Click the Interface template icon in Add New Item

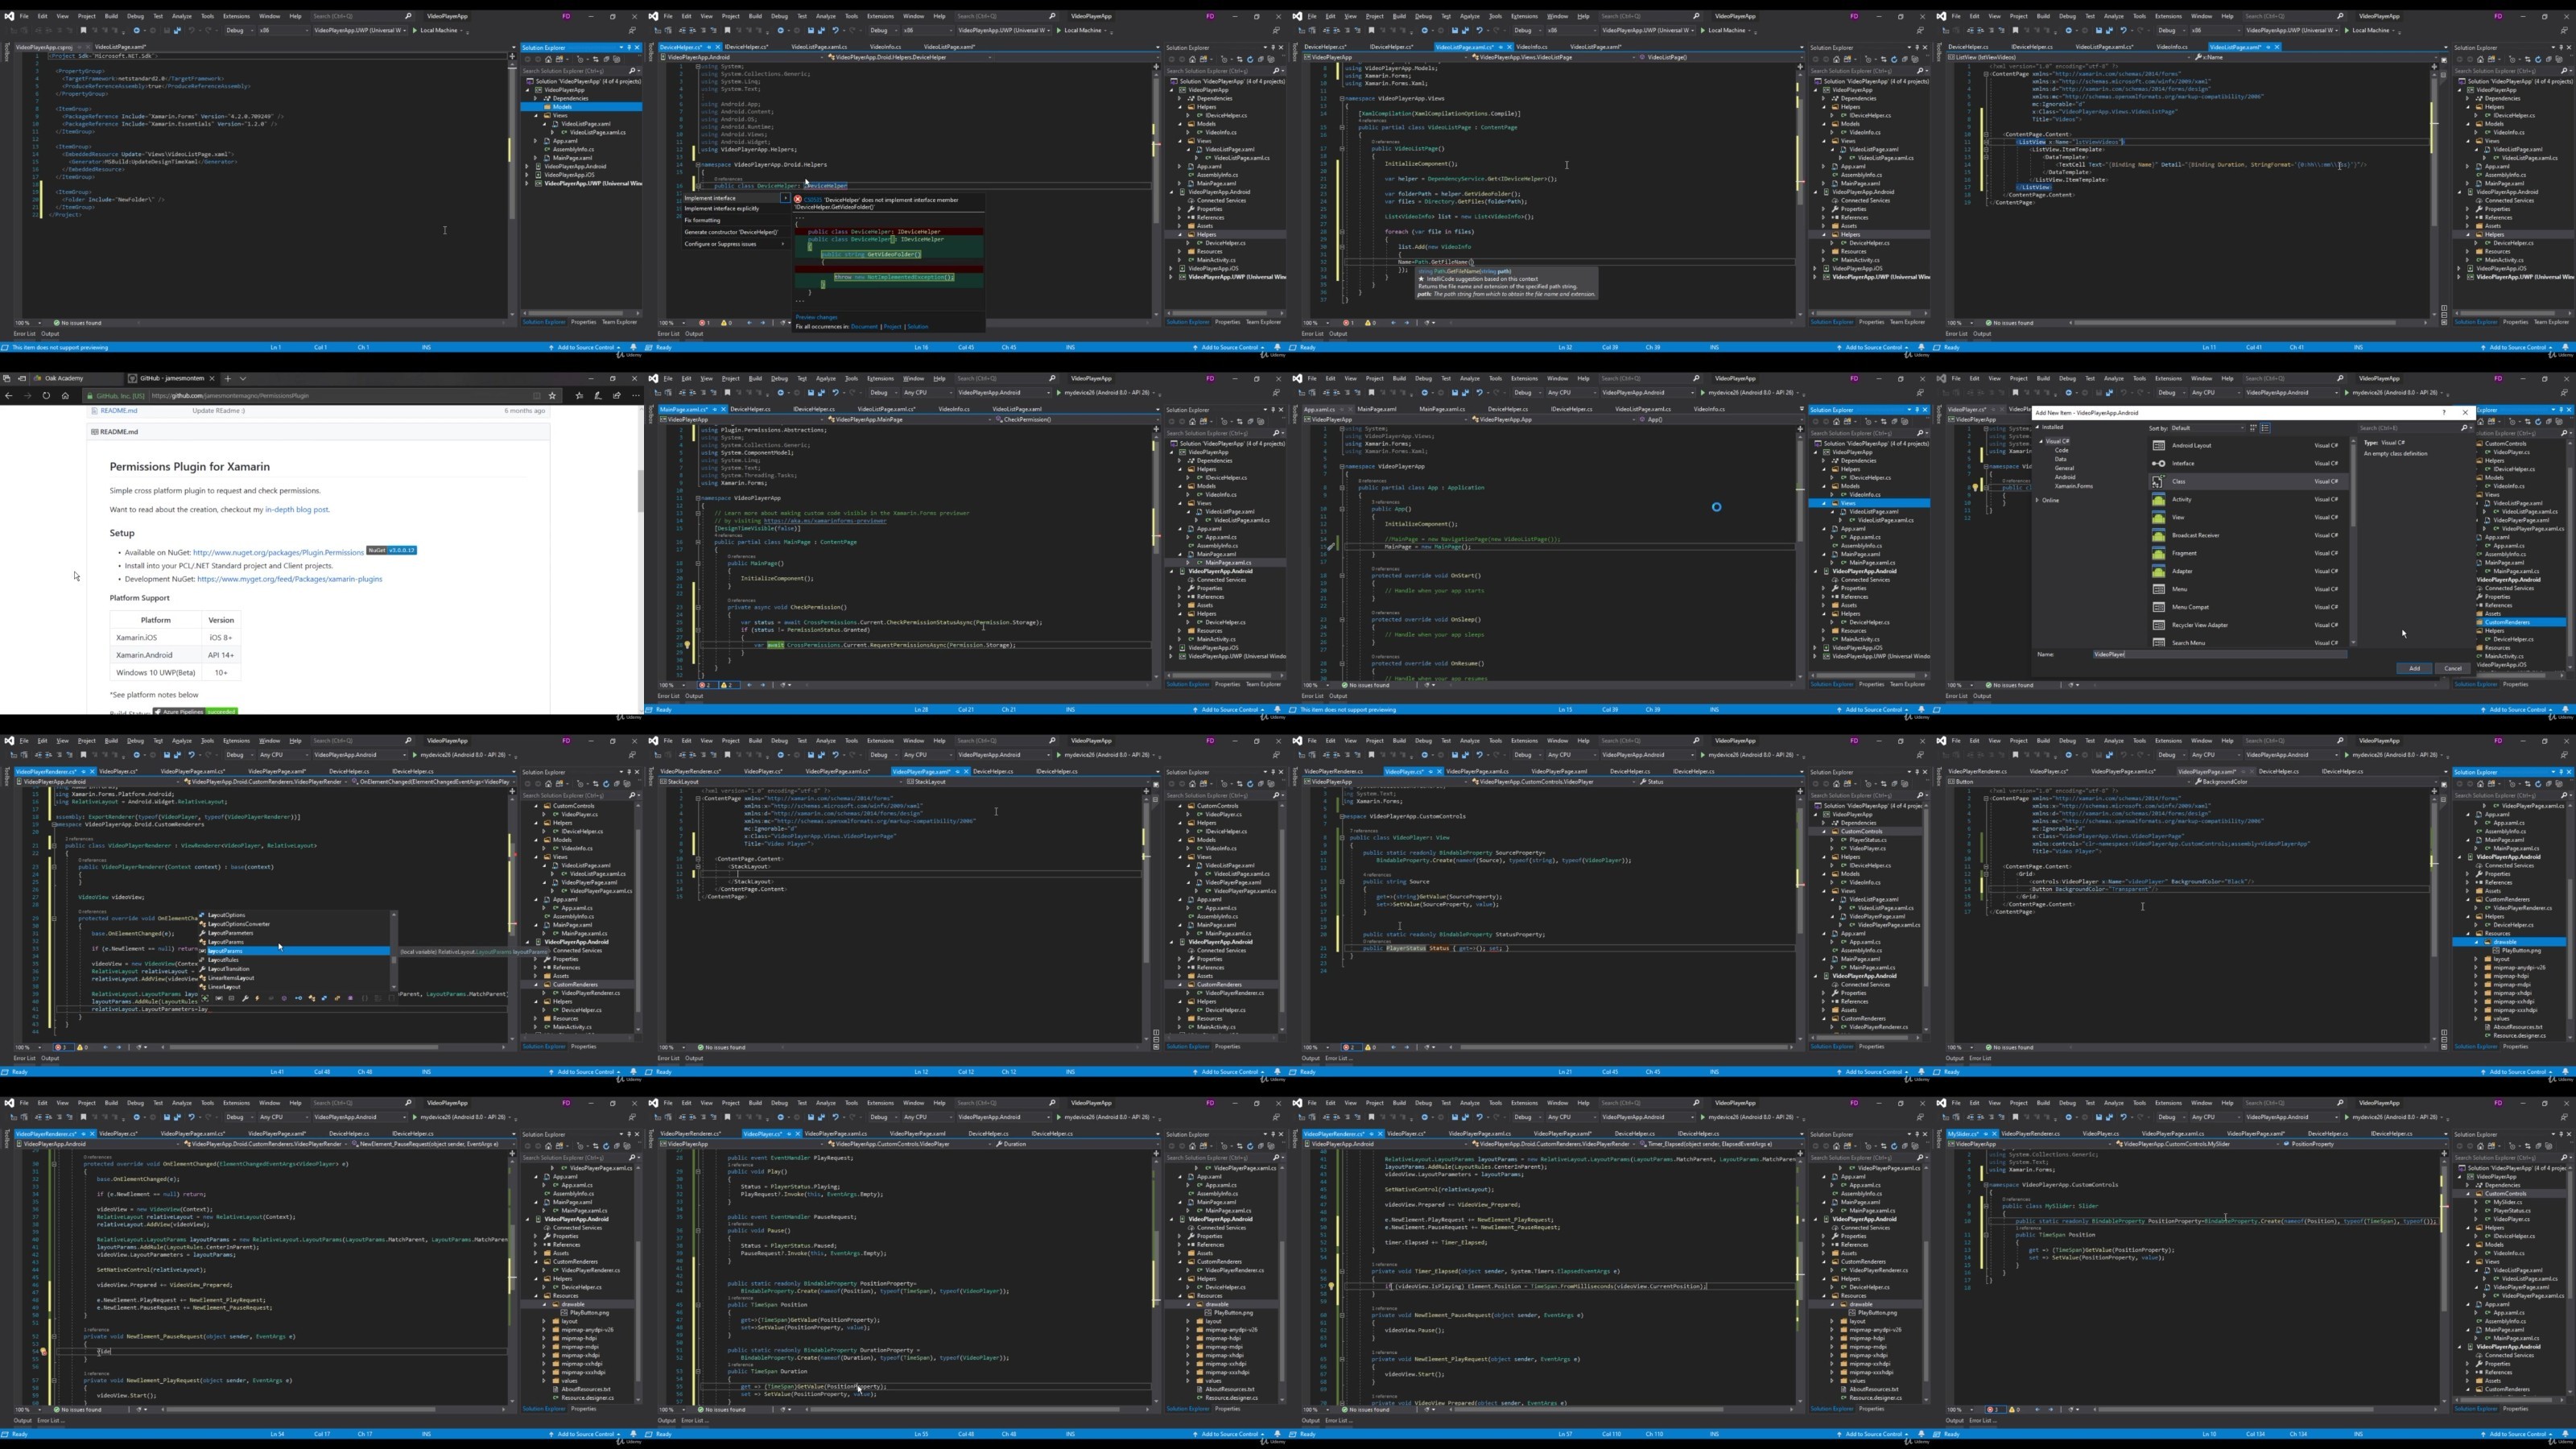click(2158, 463)
